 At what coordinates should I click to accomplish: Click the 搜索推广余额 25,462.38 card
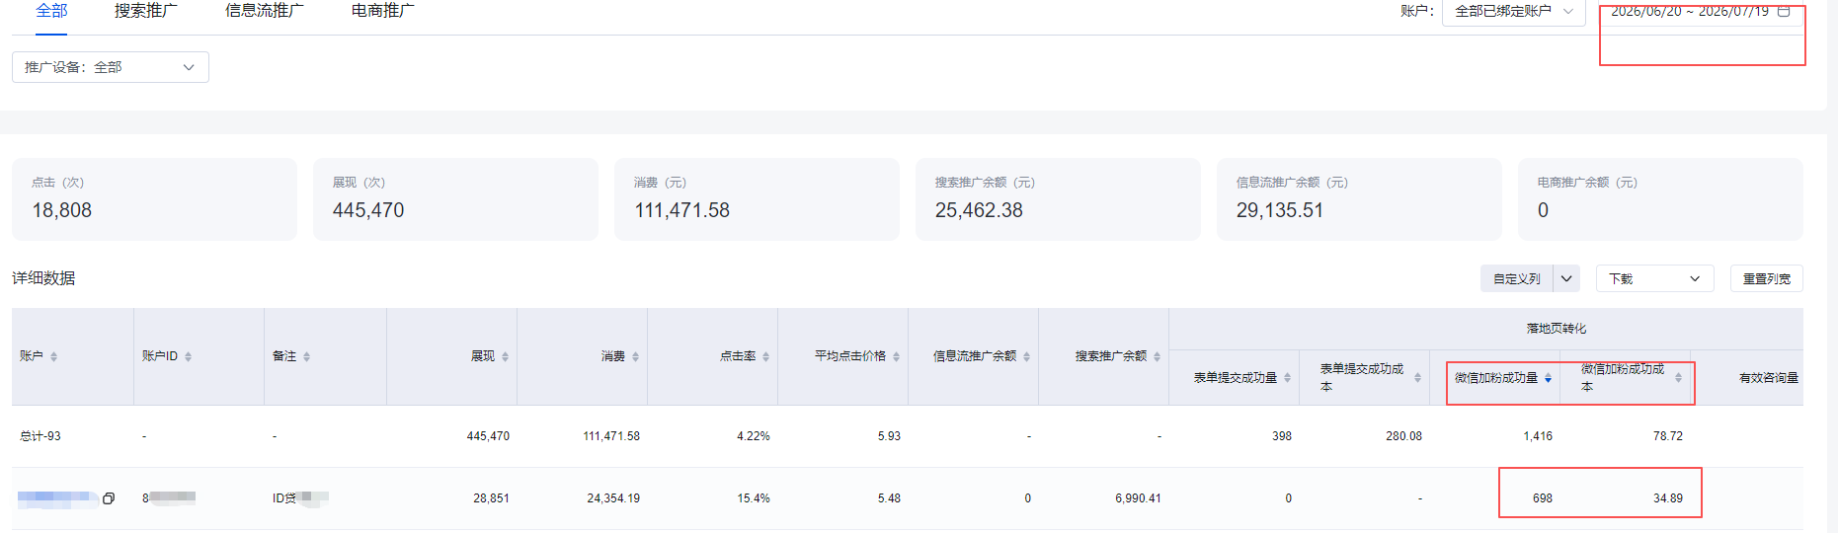1058,198
